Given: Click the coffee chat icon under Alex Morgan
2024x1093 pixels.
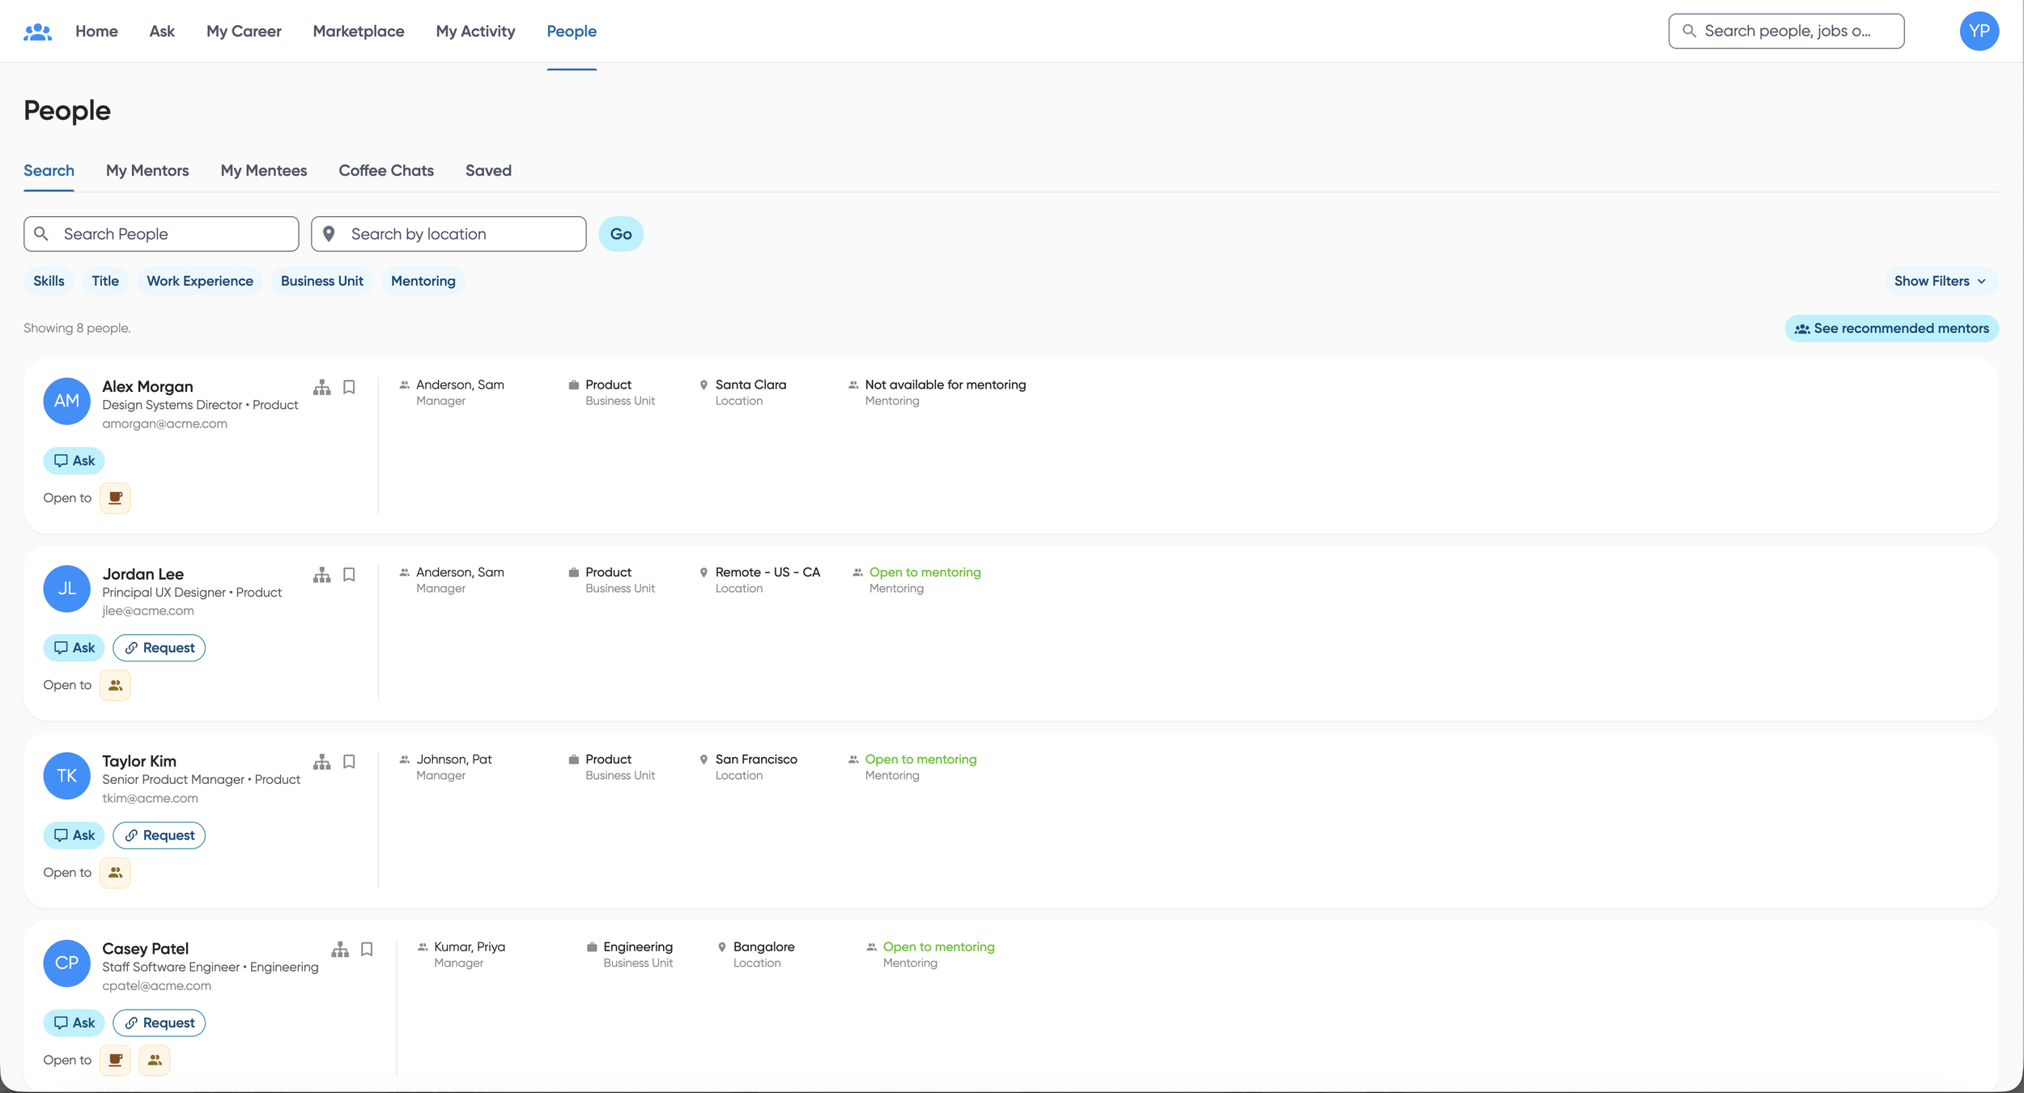Looking at the screenshot, I should (x=115, y=498).
